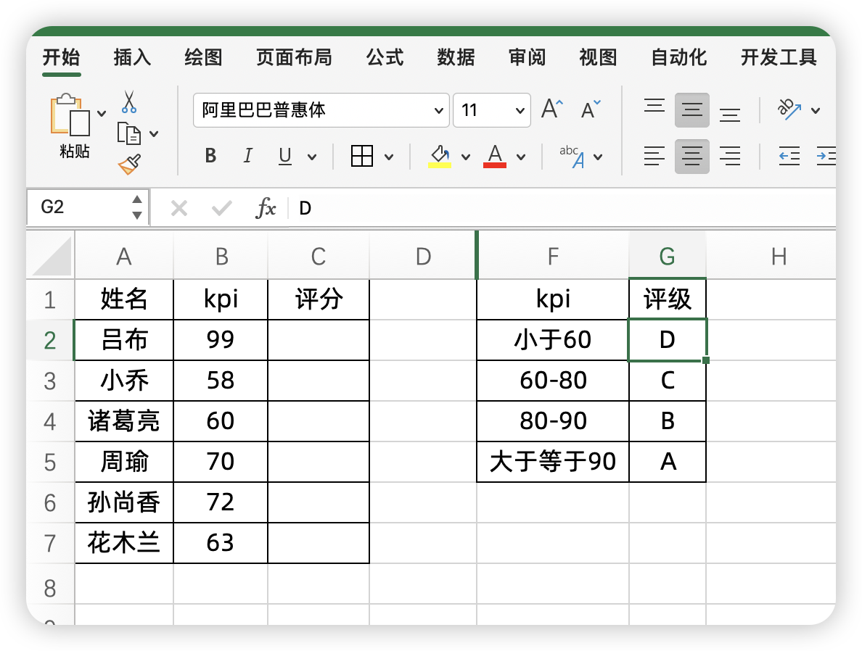Click the 评分 header cell
Screen dimensions: 862x651
coord(319,300)
